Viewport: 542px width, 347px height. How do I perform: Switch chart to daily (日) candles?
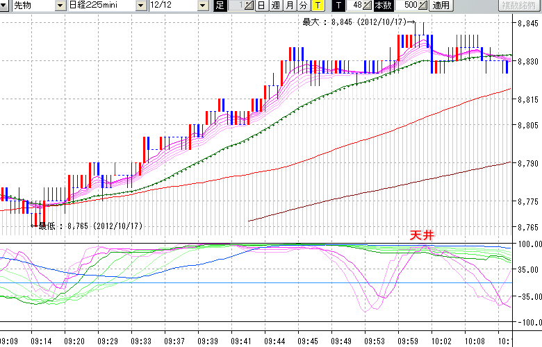tap(261, 6)
